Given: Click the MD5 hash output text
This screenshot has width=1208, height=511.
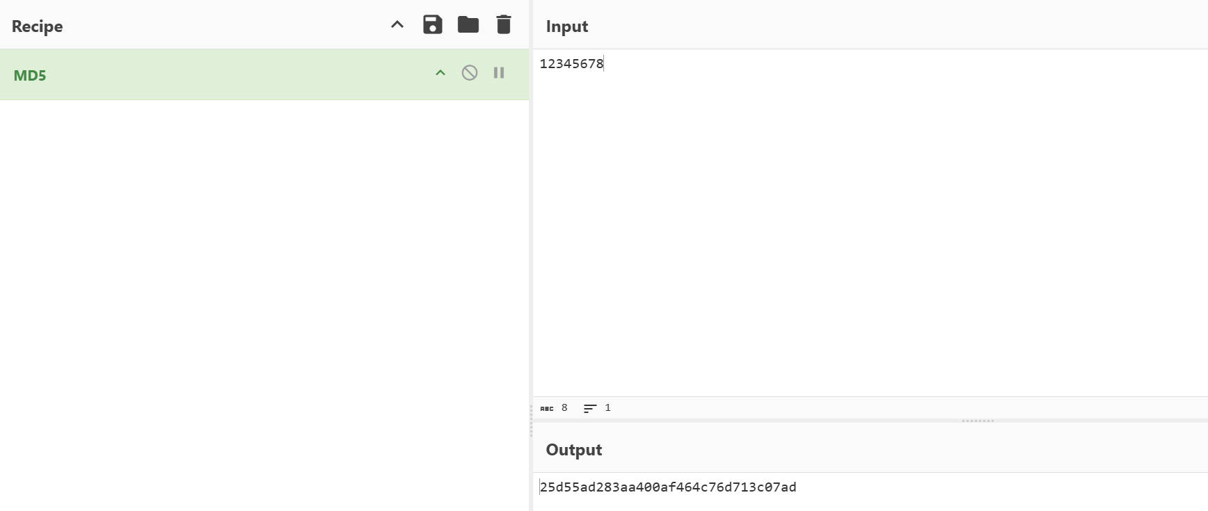Looking at the screenshot, I should click(668, 487).
